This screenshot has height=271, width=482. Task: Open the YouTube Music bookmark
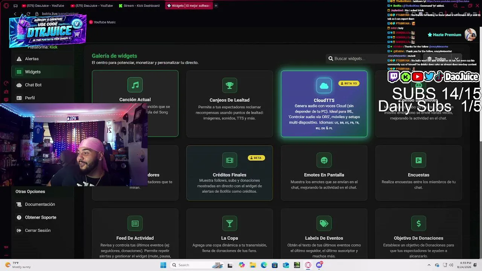click(102, 22)
